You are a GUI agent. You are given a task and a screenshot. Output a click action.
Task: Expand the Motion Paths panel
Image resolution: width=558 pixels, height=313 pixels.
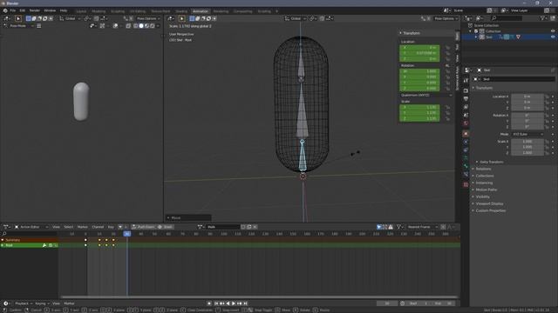pyautogui.click(x=486, y=190)
